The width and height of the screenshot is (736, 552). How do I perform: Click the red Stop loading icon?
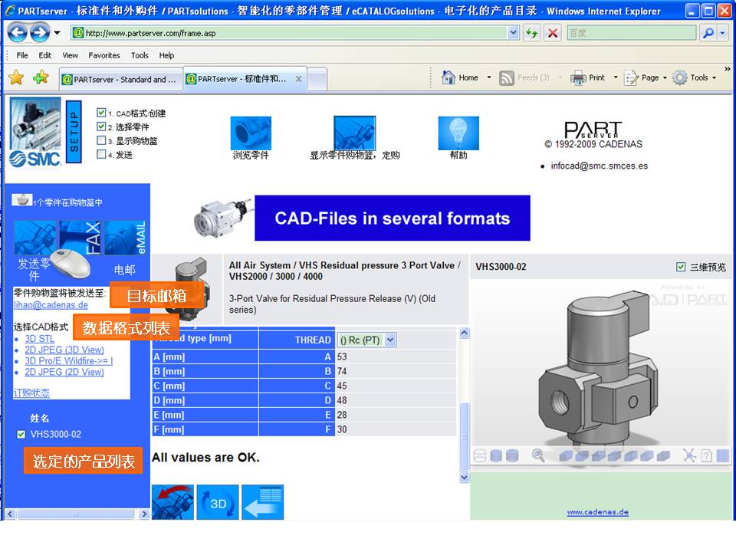coord(553,33)
